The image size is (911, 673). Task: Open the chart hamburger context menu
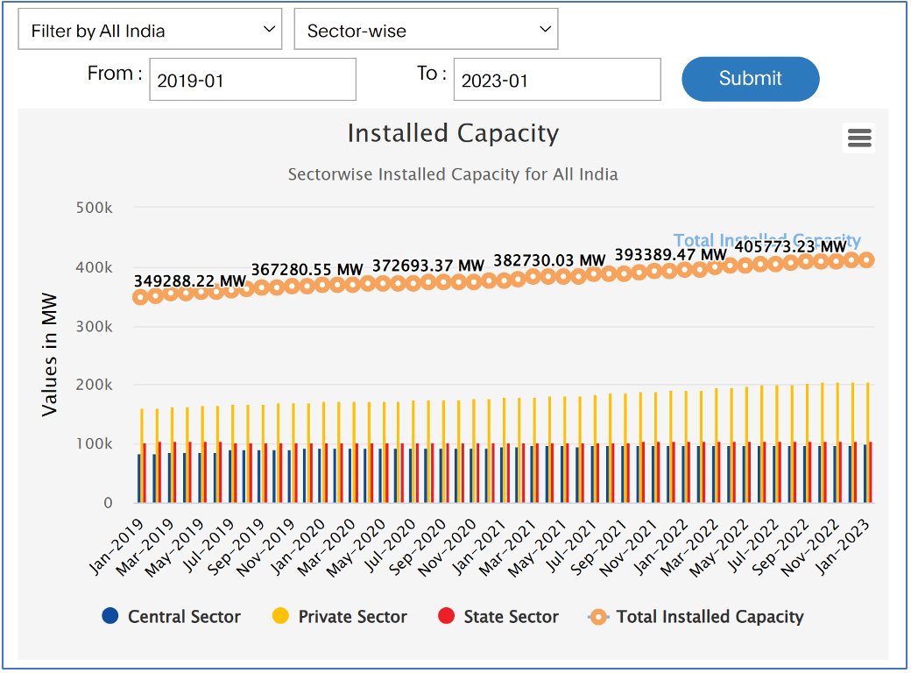[x=858, y=138]
